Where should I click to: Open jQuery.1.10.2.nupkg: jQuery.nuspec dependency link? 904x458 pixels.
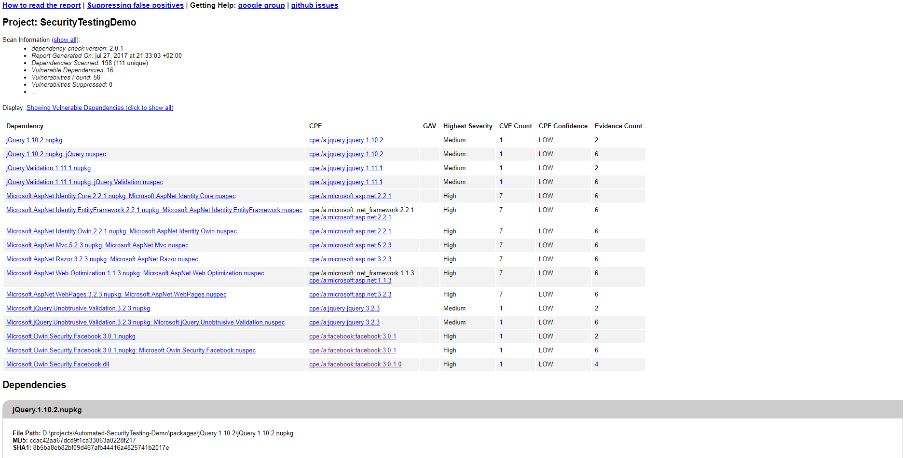click(x=56, y=154)
